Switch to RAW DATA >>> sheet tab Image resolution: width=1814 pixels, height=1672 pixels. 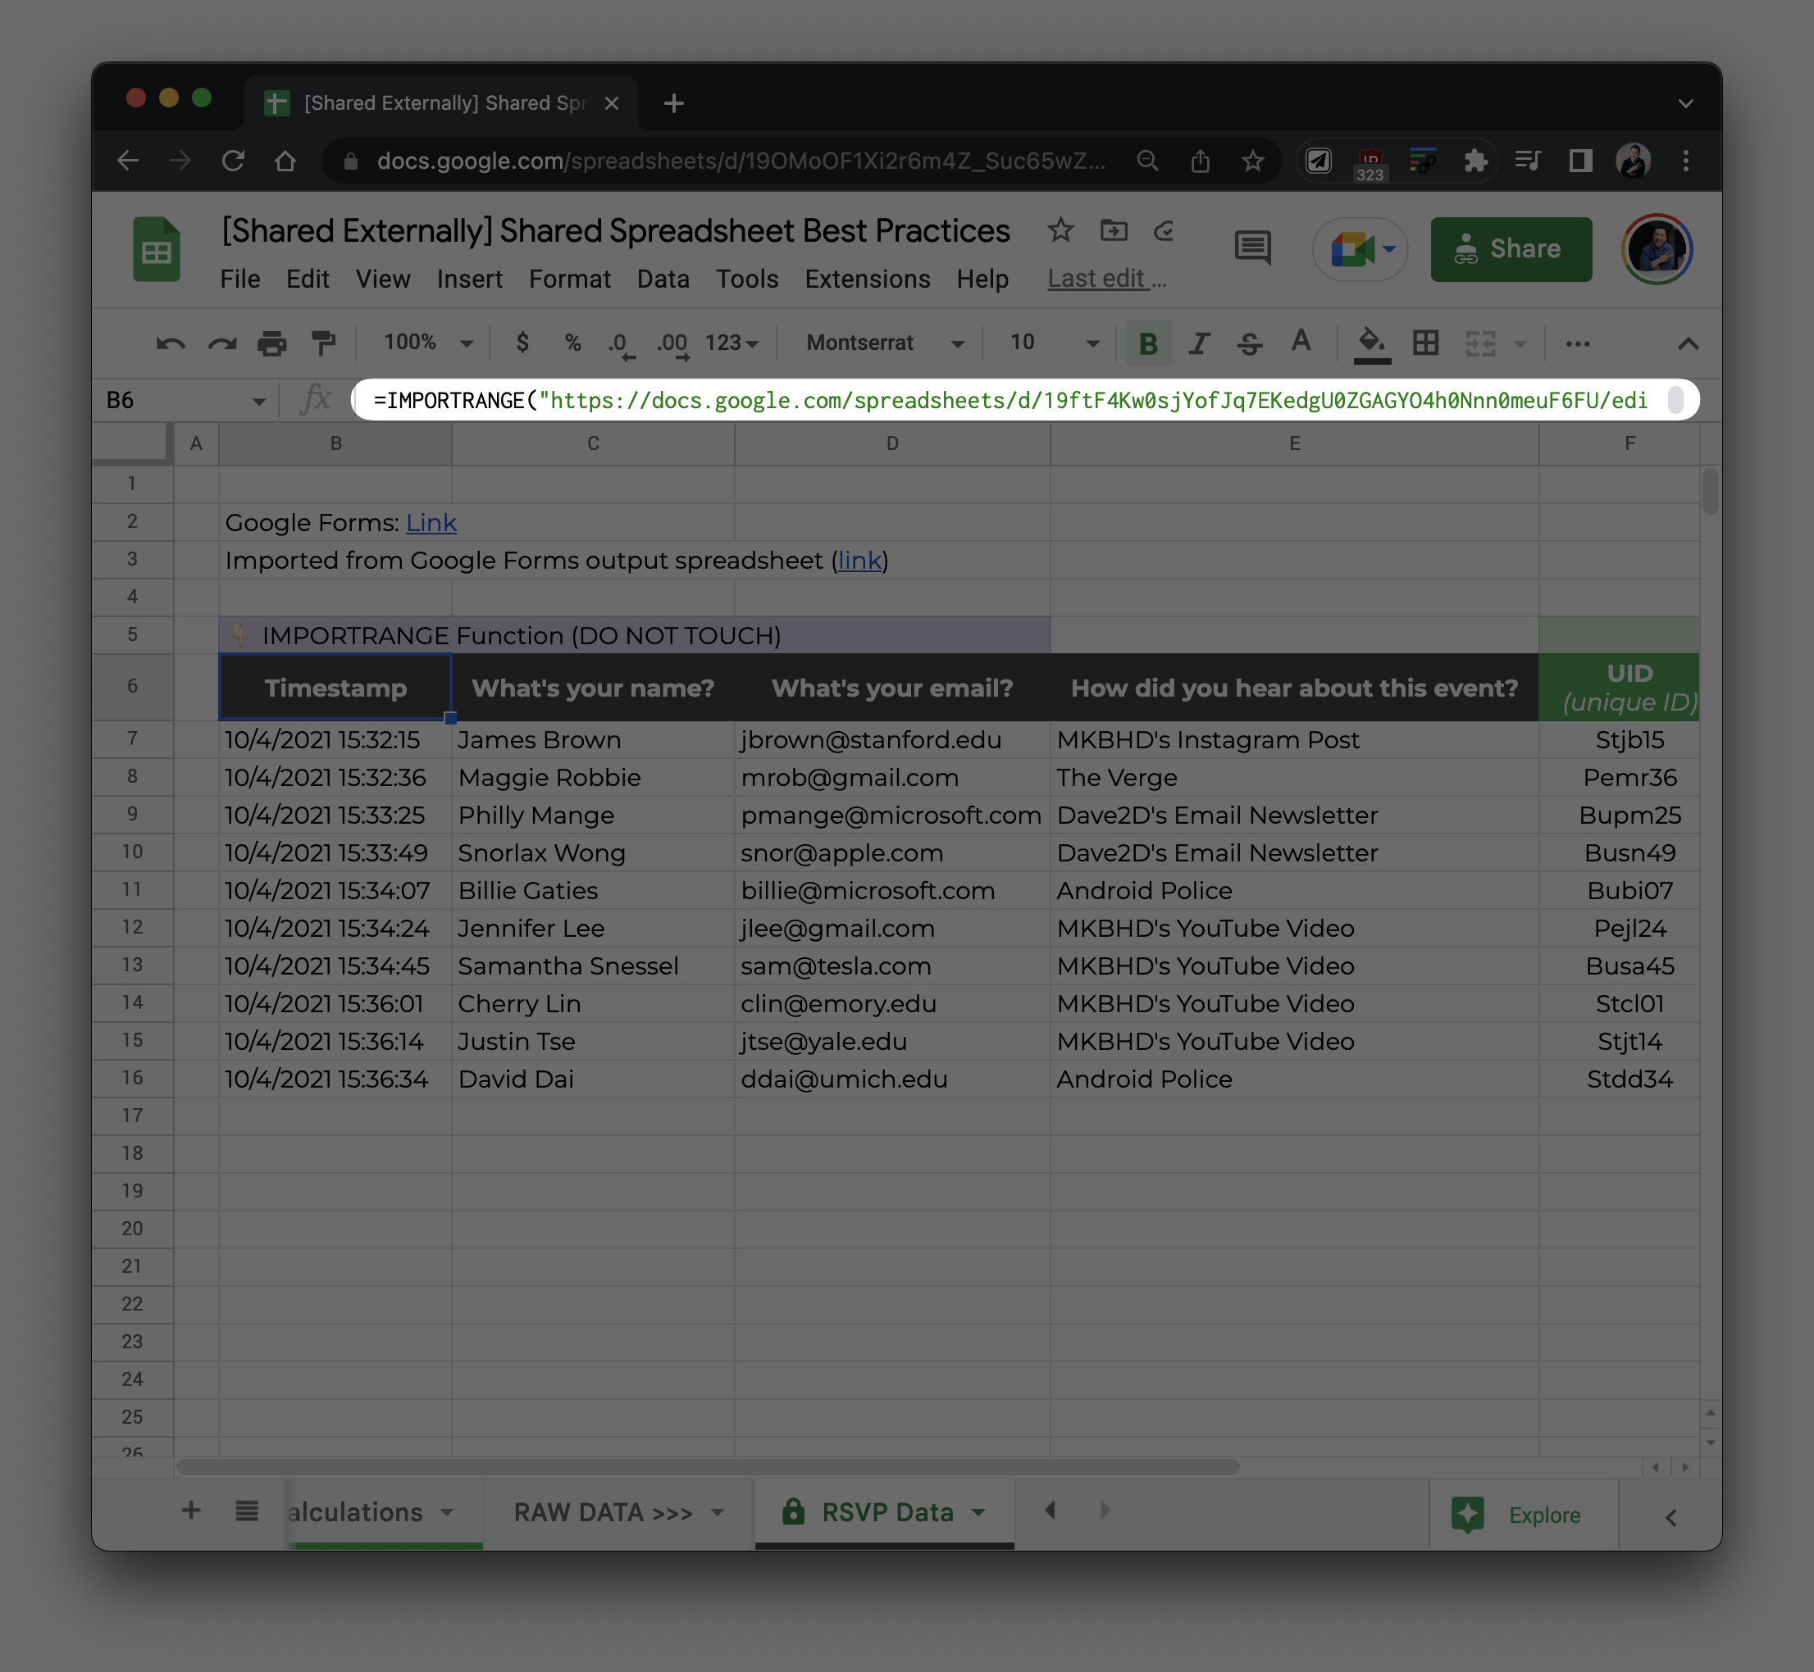click(603, 1512)
